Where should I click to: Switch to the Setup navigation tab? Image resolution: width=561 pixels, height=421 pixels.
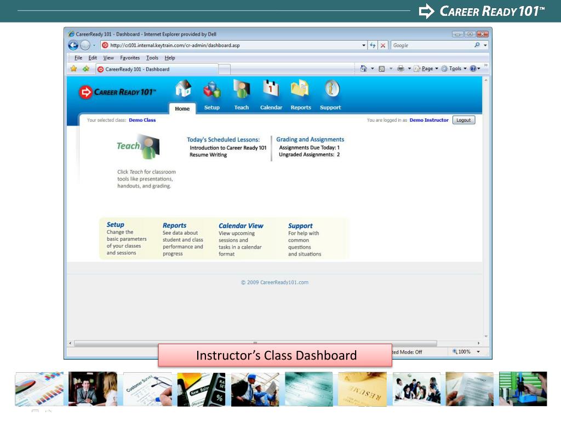tap(212, 107)
